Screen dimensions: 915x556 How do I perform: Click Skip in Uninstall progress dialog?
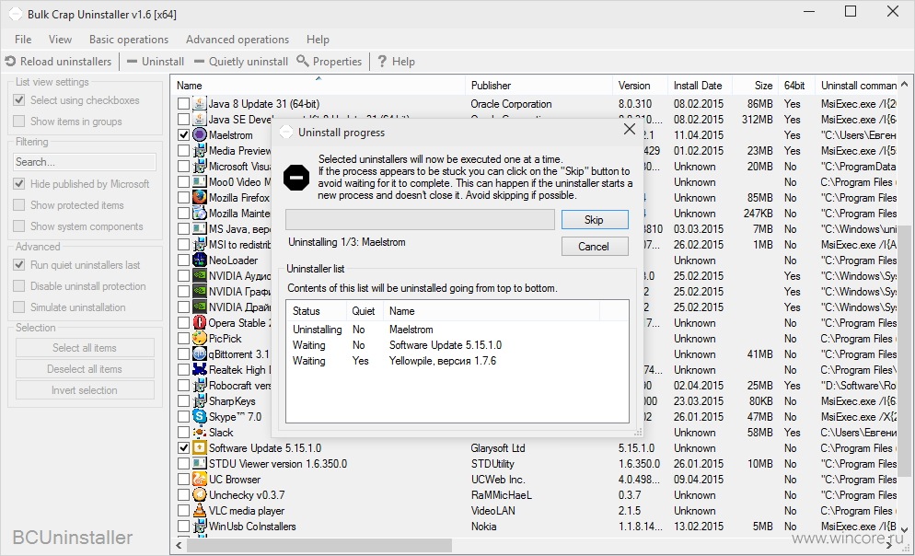(595, 219)
